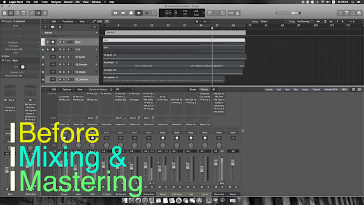This screenshot has width=364, height=205.
Task: Click Marker 1 in the marker track
Action: point(175,33)
